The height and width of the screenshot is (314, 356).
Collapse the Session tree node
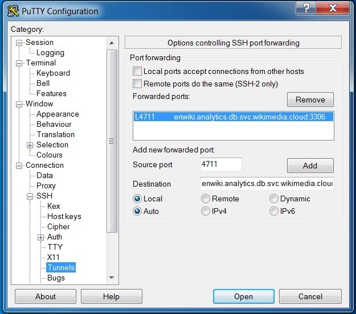(19, 43)
